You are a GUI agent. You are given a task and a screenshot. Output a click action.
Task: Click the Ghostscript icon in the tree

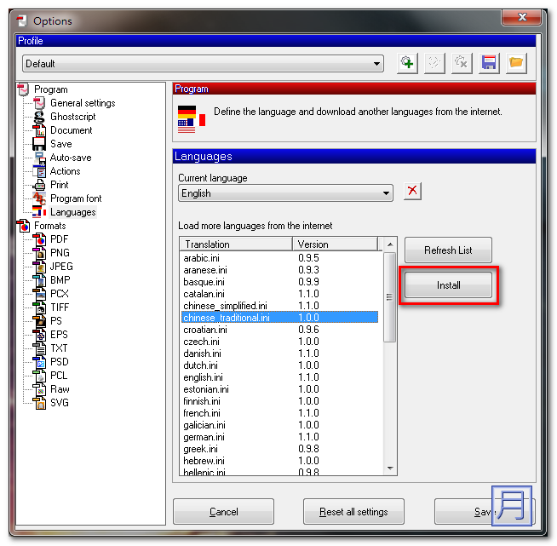tap(39, 117)
